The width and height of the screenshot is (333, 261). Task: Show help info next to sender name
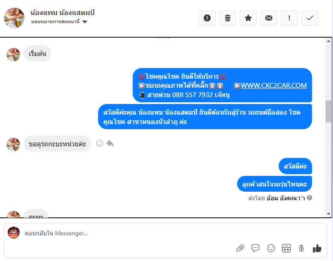point(309,198)
